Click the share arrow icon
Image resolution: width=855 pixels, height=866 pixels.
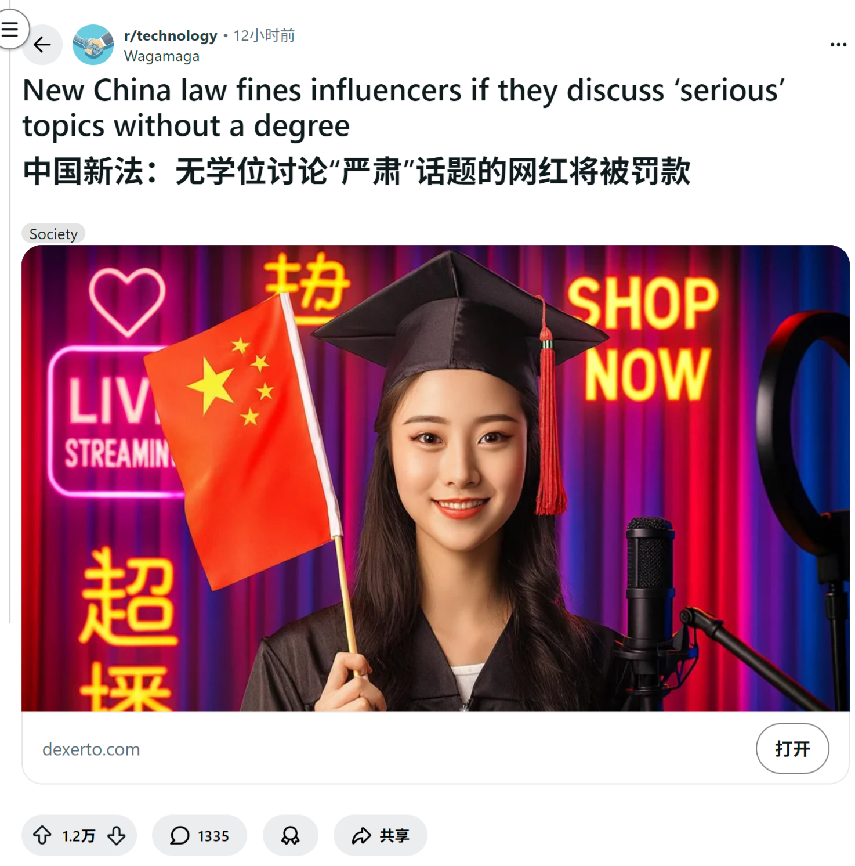coord(361,836)
